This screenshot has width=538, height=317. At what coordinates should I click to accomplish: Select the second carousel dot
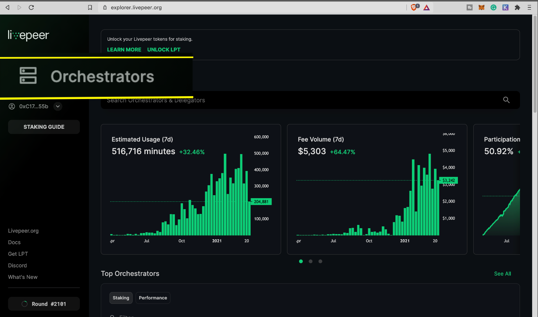coord(311,261)
